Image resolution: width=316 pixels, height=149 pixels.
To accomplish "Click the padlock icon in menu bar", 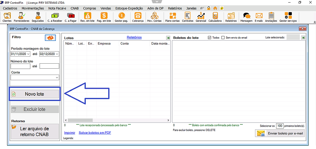I will [x=209, y=8].
